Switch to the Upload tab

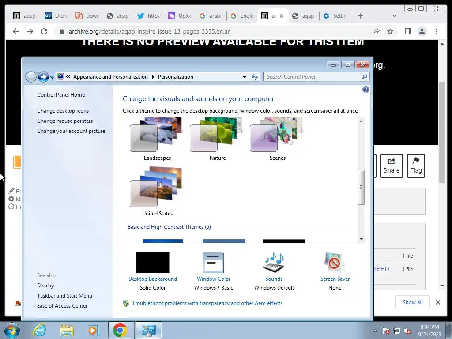181,16
